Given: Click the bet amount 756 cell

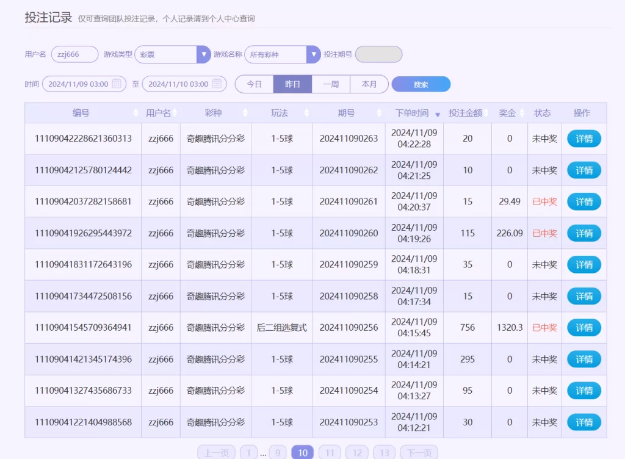Looking at the screenshot, I should point(468,328).
